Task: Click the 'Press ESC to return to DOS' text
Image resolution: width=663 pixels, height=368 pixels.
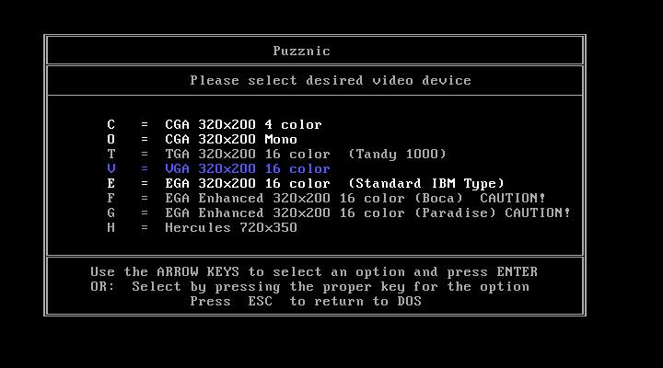Action: (306, 301)
